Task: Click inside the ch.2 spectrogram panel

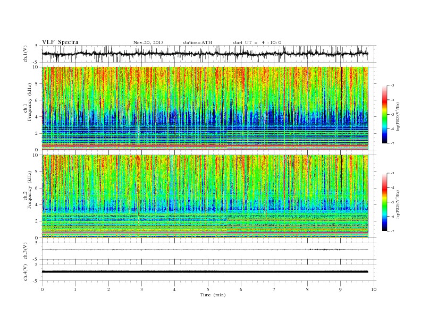Action: point(205,196)
